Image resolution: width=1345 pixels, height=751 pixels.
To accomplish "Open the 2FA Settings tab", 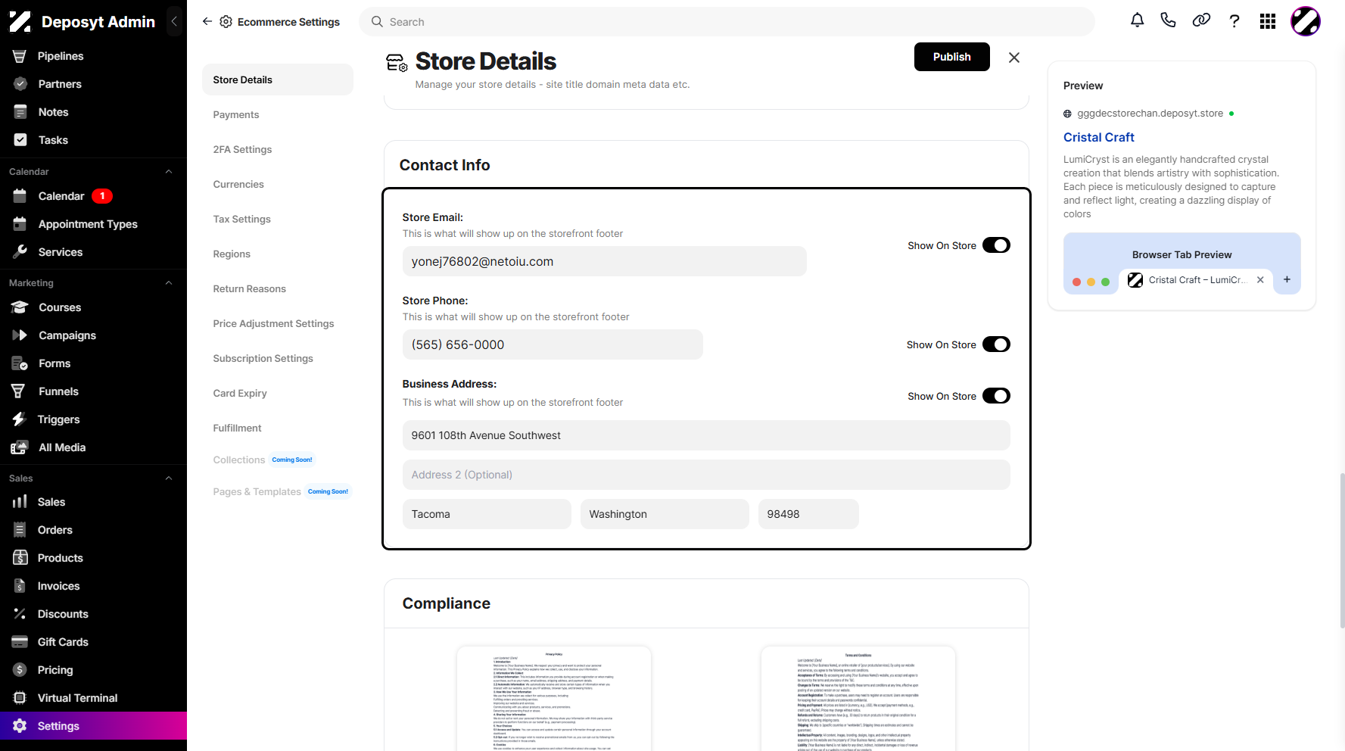I will [x=242, y=150].
